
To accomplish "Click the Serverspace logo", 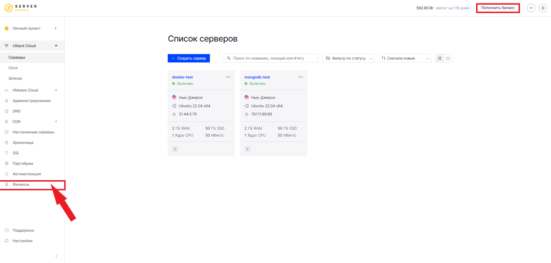I will (x=21, y=8).
